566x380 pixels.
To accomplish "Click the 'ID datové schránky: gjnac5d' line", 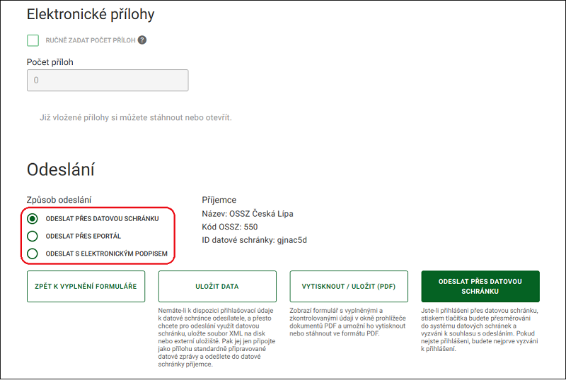I will point(255,240).
